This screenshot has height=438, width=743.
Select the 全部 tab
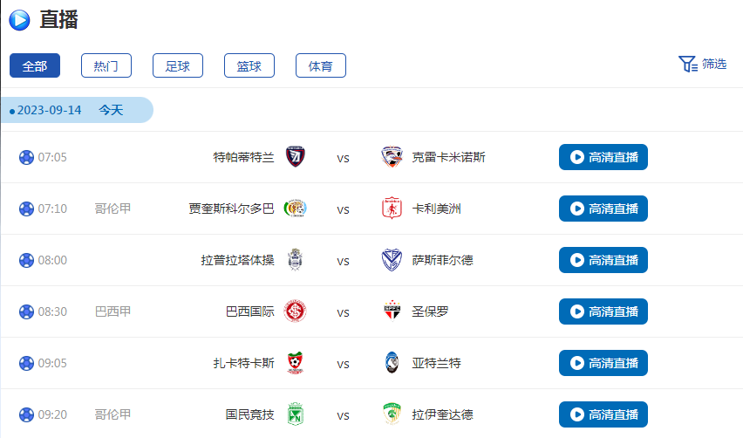click(x=35, y=65)
